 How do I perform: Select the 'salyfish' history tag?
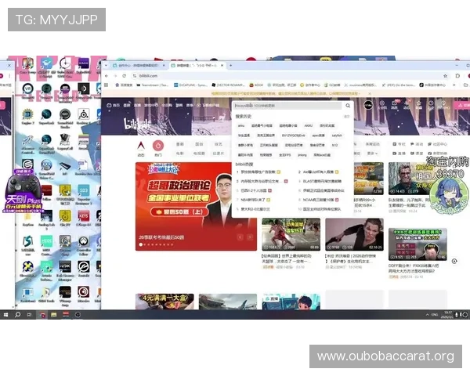click(337, 136)
